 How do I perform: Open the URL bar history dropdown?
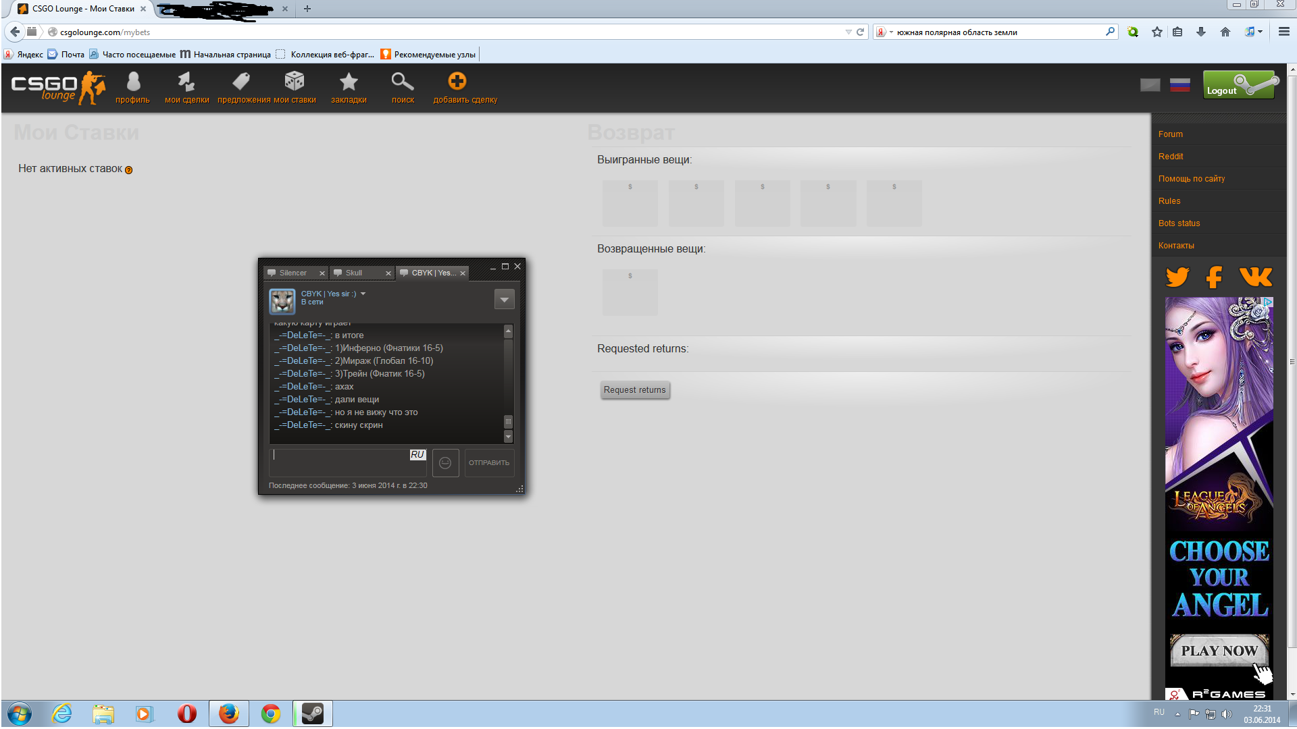[x=848, y=32]
